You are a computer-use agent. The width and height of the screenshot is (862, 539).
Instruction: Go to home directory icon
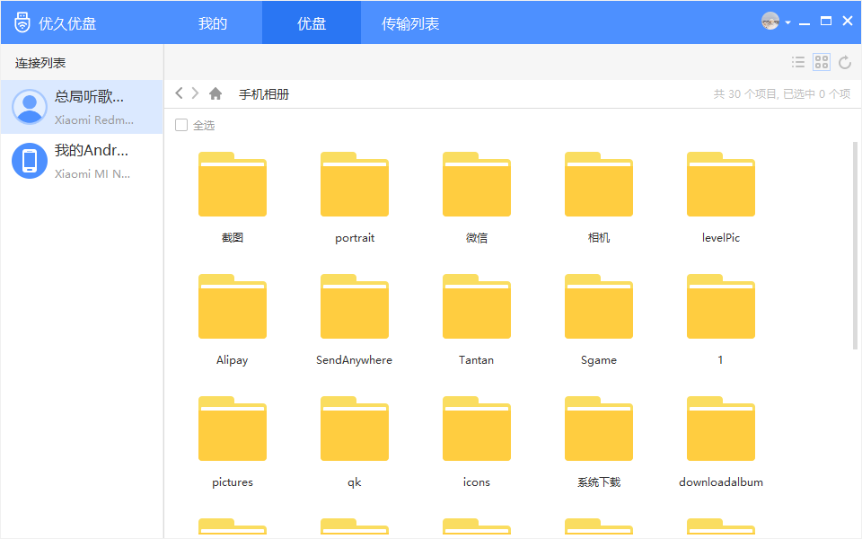click(x=215, y=93)
